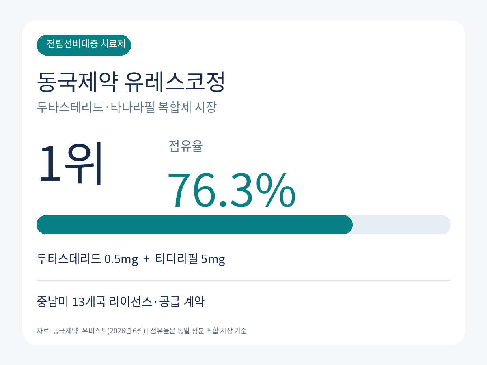Select the 동국제약 유레스코정 title
This screenshot has width=487, height=365.
(131, 82)
